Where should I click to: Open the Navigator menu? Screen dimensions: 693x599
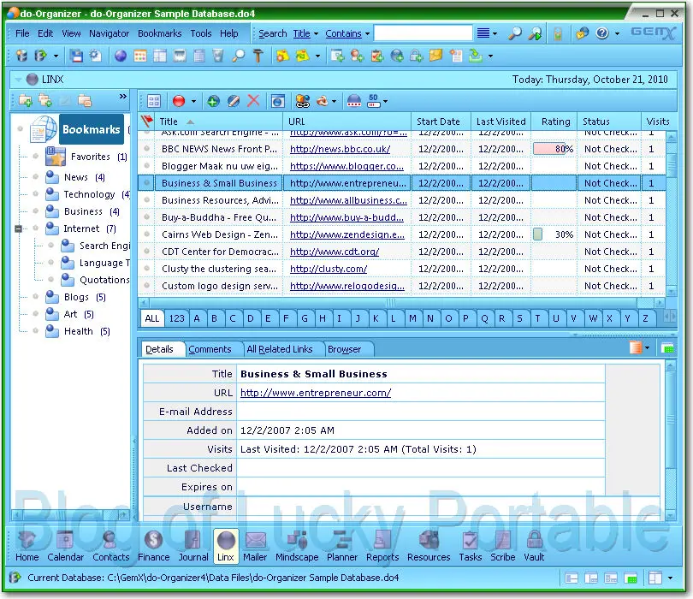point(110,33)
